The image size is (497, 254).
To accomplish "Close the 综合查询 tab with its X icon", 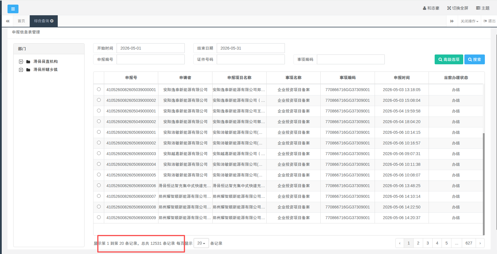I will coord(52,21).
